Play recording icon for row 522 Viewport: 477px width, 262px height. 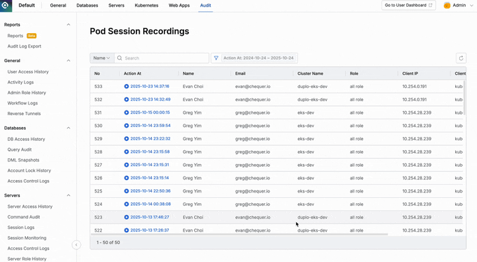click(127, 230)
